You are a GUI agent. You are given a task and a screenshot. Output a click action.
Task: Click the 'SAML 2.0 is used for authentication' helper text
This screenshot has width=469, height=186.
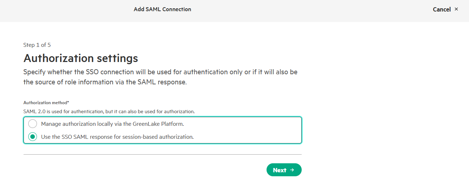pos(109,111)
